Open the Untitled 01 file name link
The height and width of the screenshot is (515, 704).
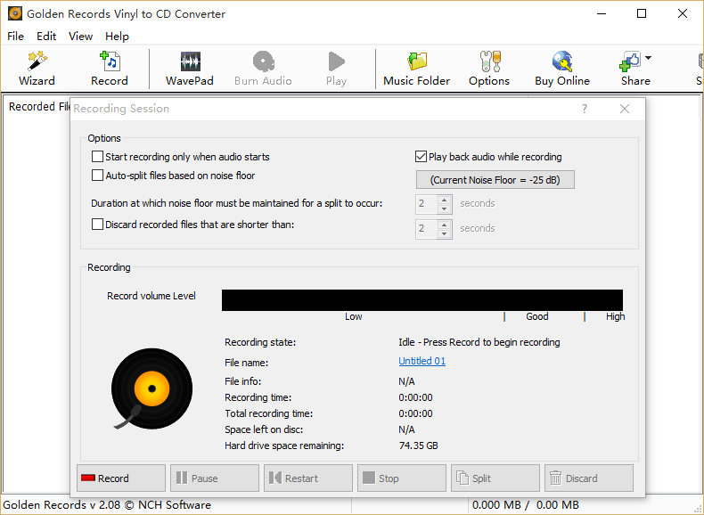click(422, 361)
